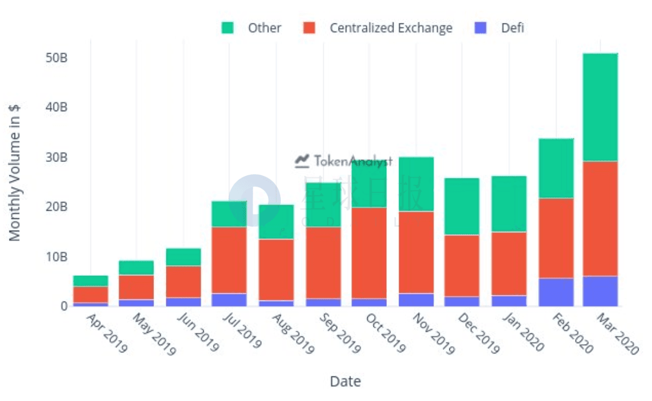The image size is (652, 401).
Task: Select the Mar 2020 blue Defi bar
Action: [601, 291]
